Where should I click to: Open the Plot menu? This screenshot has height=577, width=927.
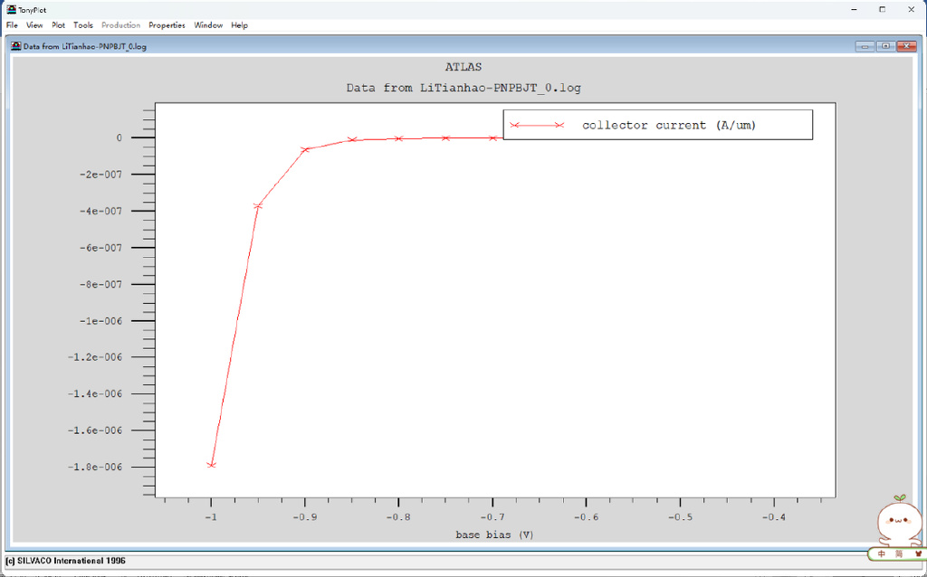pos(58,25)
